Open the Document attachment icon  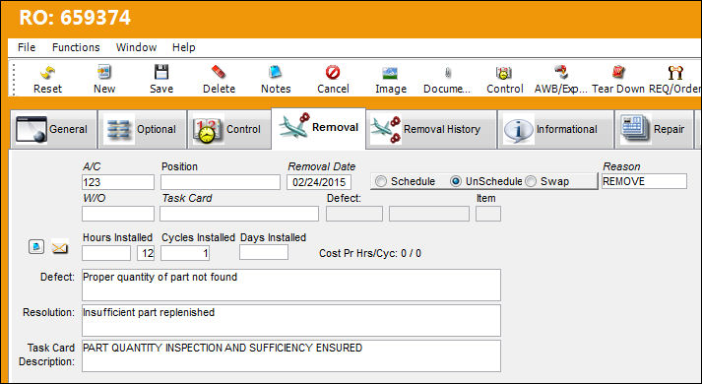447,73
